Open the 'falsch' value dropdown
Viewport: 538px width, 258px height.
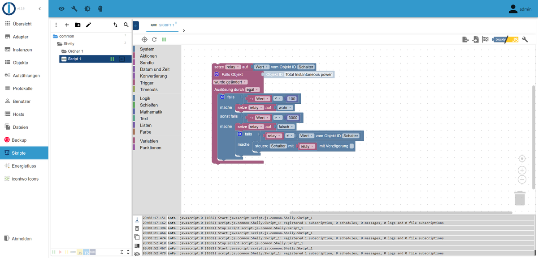pyautogui.click(x=286, y=127)
